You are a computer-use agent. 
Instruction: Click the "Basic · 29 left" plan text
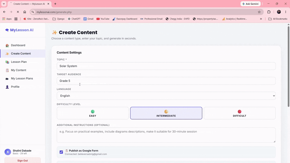(x=20, y=153)
